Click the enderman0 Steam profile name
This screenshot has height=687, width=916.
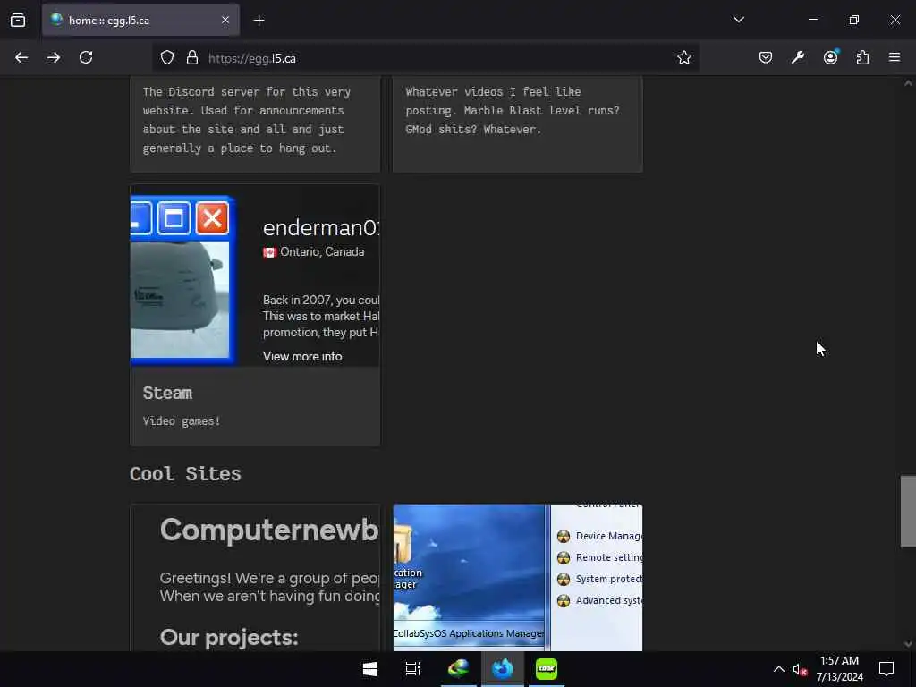[320, 227]
